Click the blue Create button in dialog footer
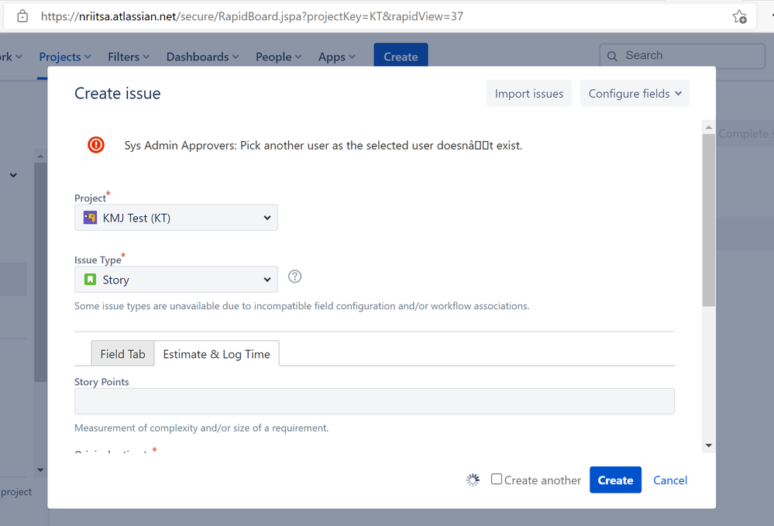 pyautogui.click(x=615, y=480)
